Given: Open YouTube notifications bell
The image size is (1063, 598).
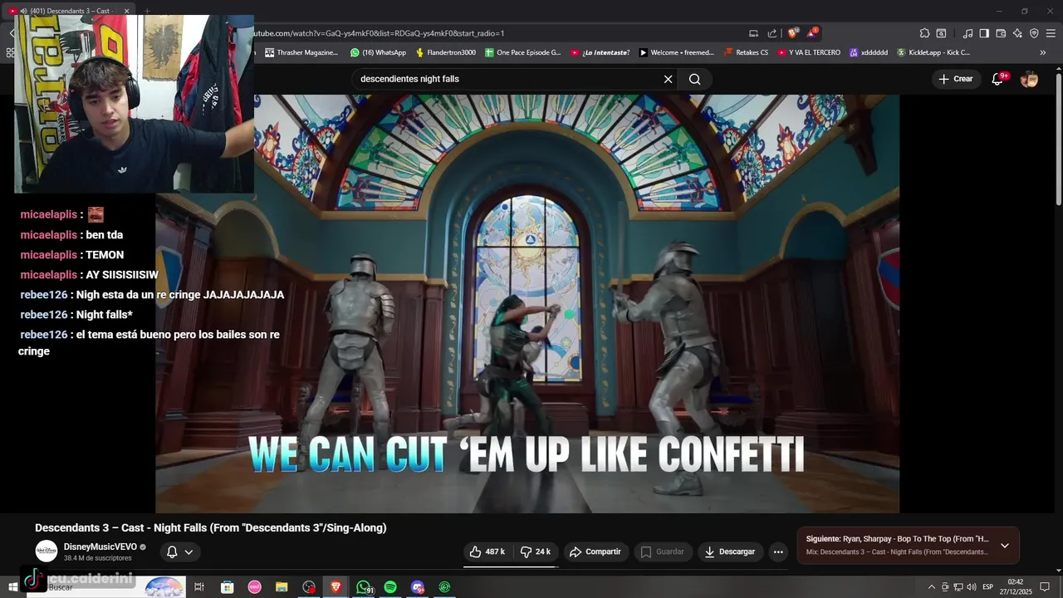Looking at the screenshot, I should [x=998, y=79].
